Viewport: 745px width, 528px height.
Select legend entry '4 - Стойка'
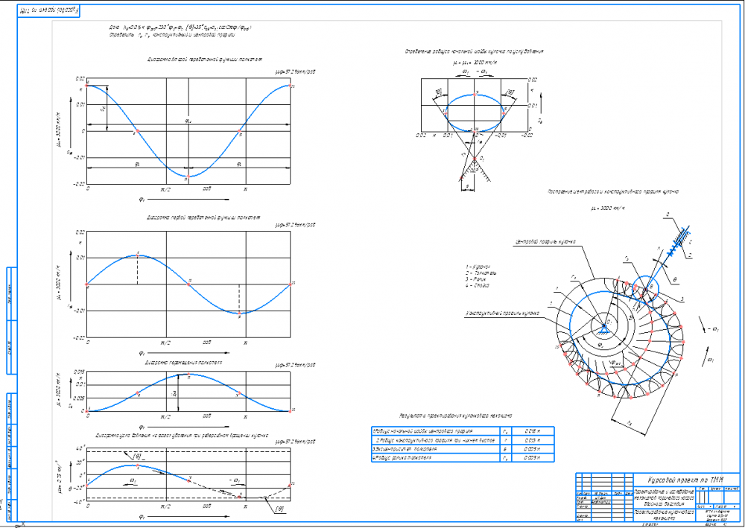click(x=477, y=285)
